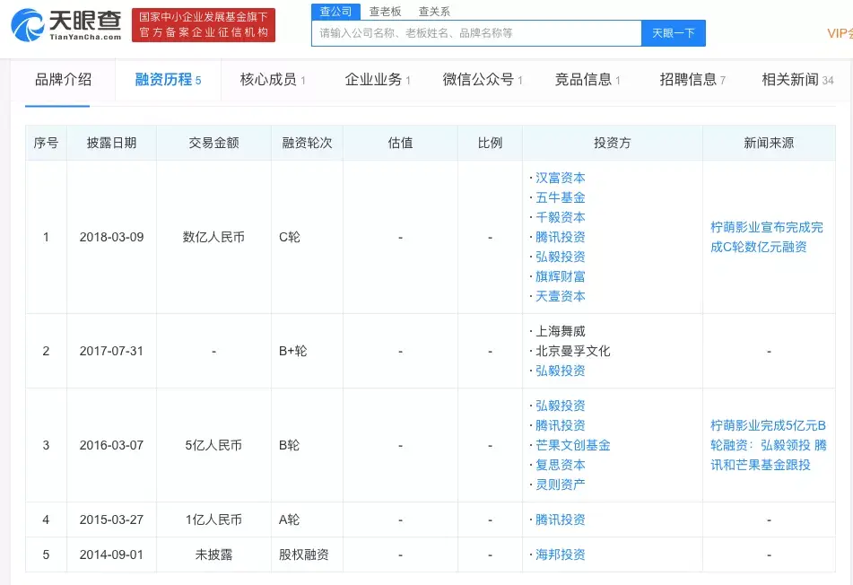Click the 海邦投资 investor link

560,554
